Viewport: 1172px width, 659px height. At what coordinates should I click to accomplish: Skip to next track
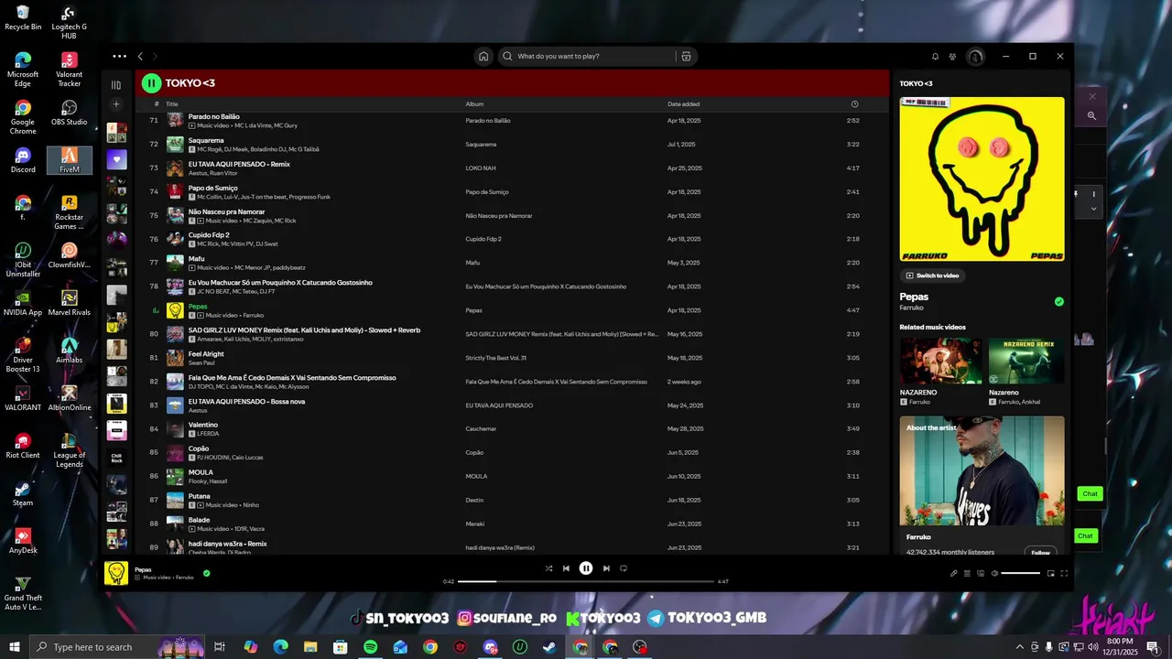click(606, 568)
